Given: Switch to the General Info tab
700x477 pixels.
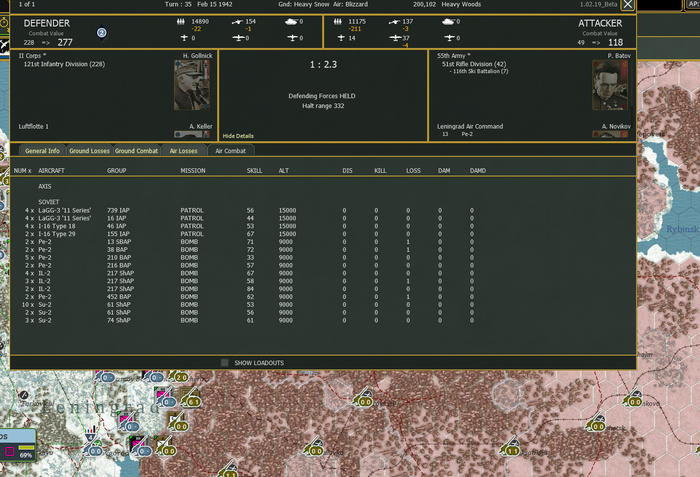Looking at the screenshot, I should point(42,150).
